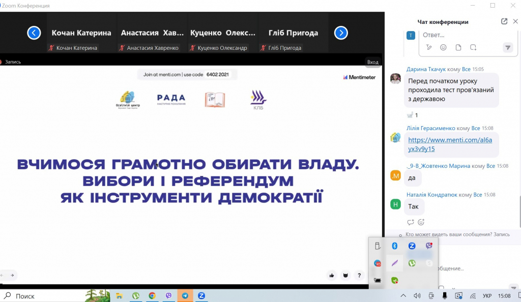The image size is (521, 302).
Task: Reply to Наталія Кондратюк's message
Action: [x=411, y=222]
